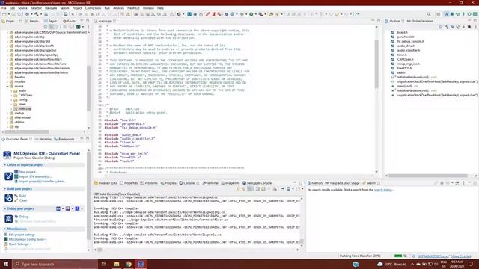
Task: Open Edit project settings link
Action: coord(22,235)
